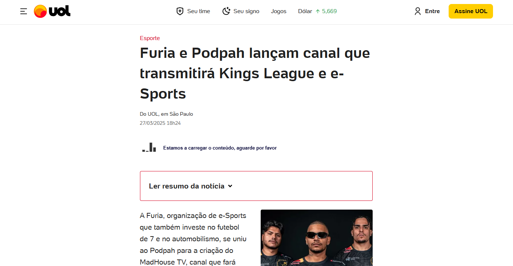Click the shield icon beside Seu time
The height and width of the screenshot is (266, 513).
180,11
